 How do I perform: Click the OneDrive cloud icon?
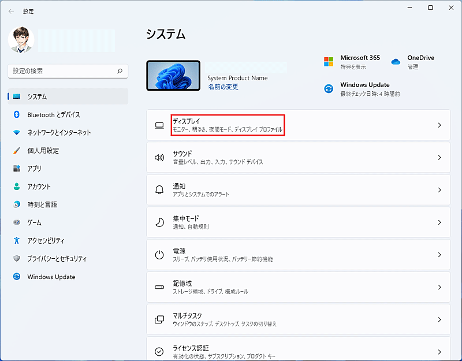[x=396, y=62]
